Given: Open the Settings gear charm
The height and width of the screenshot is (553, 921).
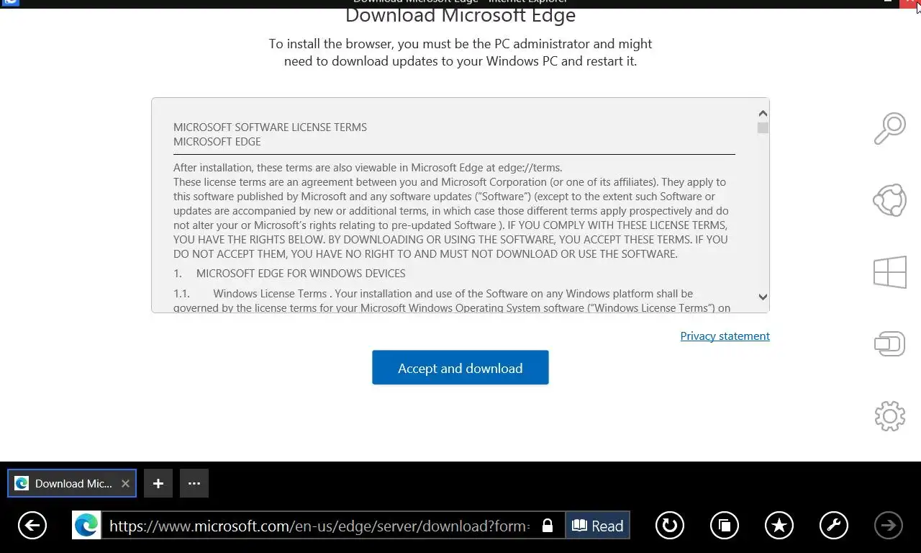Looking at the screenshot, I should click(x=889, y=415).
